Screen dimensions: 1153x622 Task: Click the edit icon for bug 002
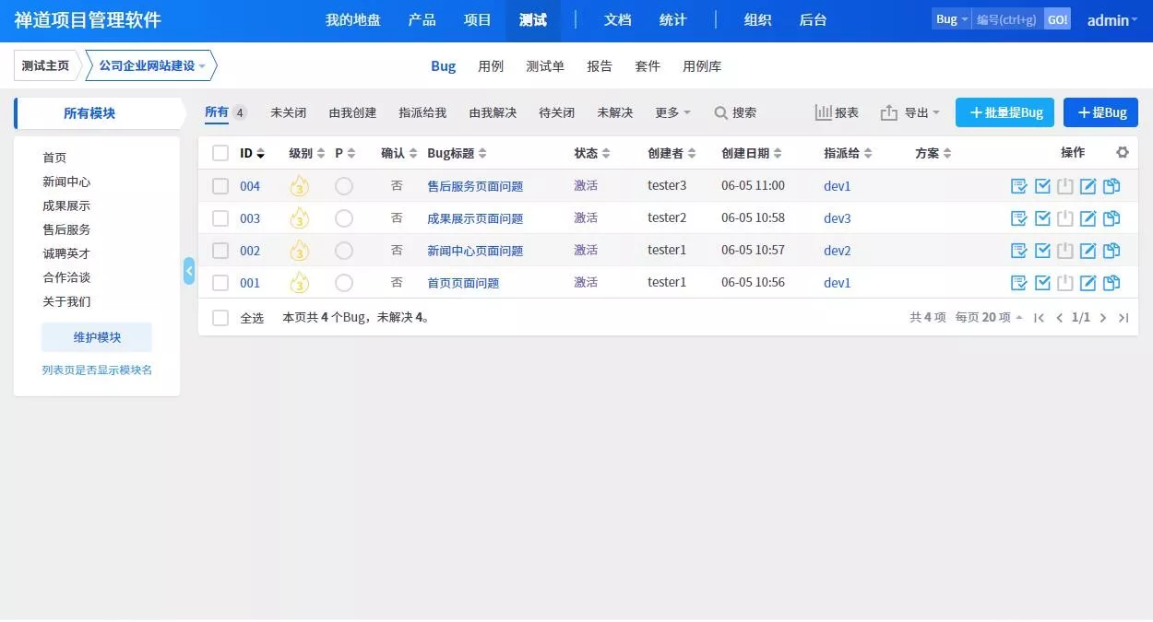pos(1088,251)
